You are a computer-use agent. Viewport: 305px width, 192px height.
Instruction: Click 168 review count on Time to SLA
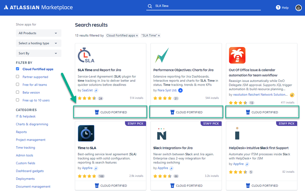coord(101,176)
